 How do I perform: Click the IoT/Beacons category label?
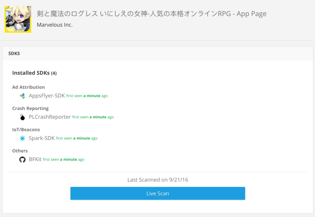point(26,130)
